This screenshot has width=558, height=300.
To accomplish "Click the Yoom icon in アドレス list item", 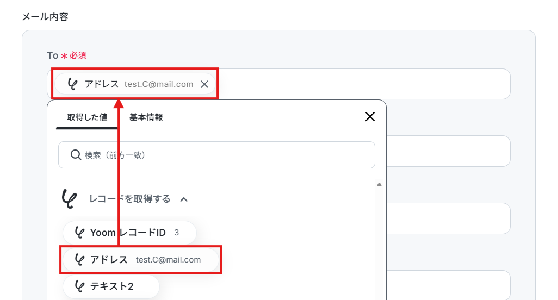I will (x=79, y=259).
